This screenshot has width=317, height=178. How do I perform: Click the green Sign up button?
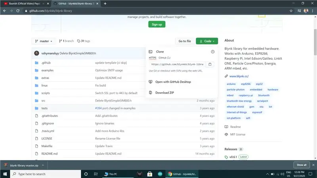click(157, 25)
